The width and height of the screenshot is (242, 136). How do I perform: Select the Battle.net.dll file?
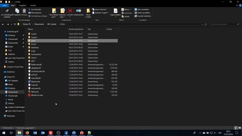73,65
